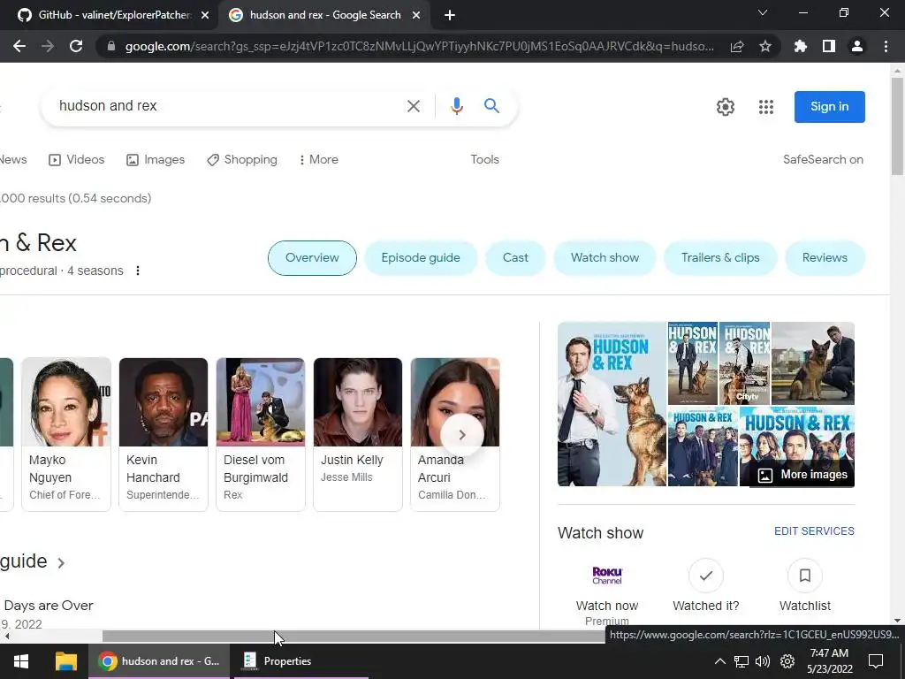Open the taskbar clock 7:47 AM
This screenshot has width=905, height=679.
[831, 661]
